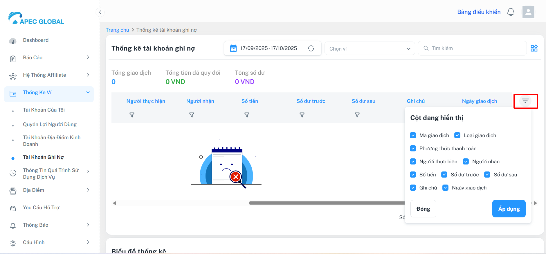Open the user profile avatar
Image resolution: width=546 pixels, height=254 pixels.
tap(528, 12)
